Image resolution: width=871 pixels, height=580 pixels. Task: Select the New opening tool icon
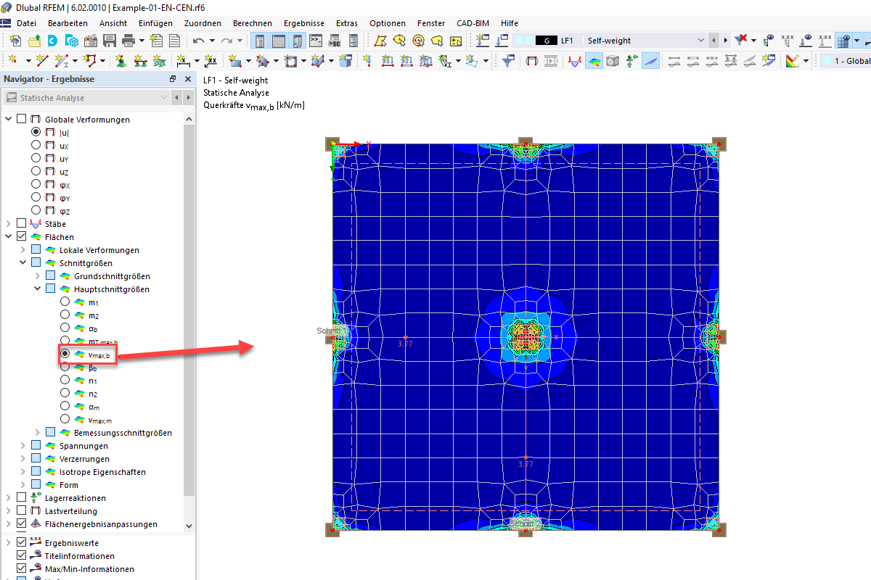[x=290, y=62]
